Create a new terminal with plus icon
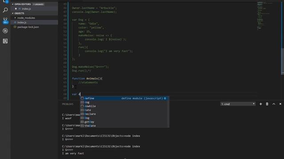284x159 pixels. point(260,104)
